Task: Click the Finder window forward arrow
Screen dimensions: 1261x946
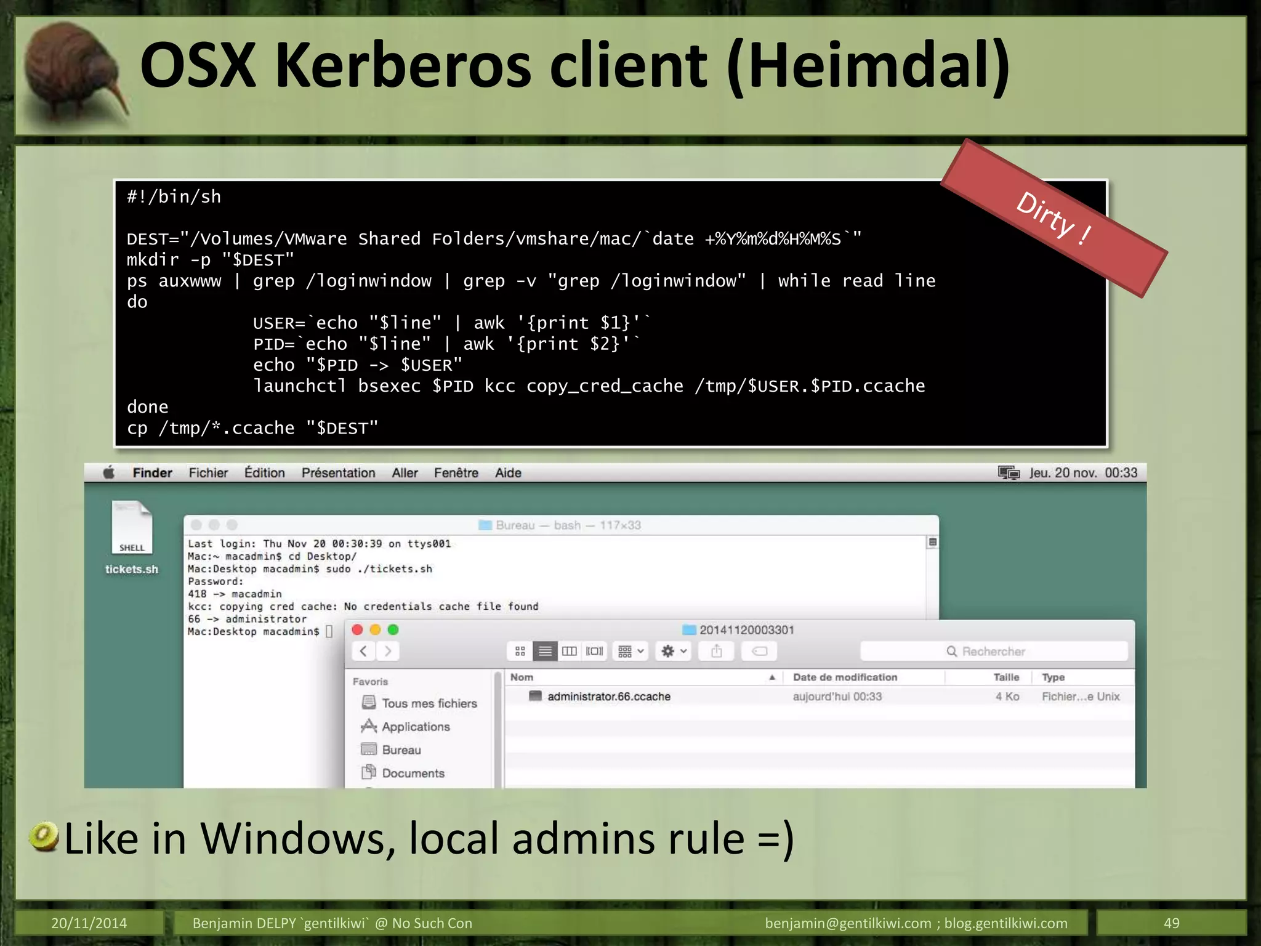Action: [x=388, y=651]
